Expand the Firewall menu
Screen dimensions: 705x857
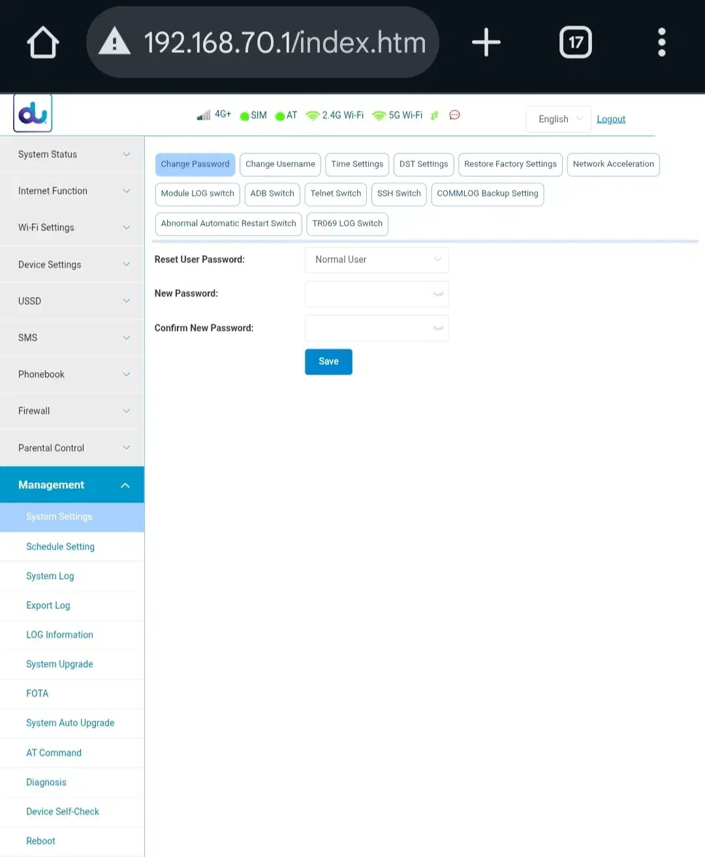coord(72,411)
